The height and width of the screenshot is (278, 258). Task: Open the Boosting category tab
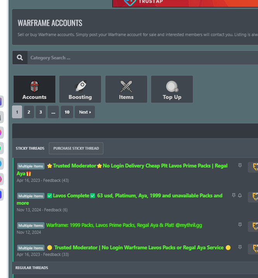click(80, 89)
